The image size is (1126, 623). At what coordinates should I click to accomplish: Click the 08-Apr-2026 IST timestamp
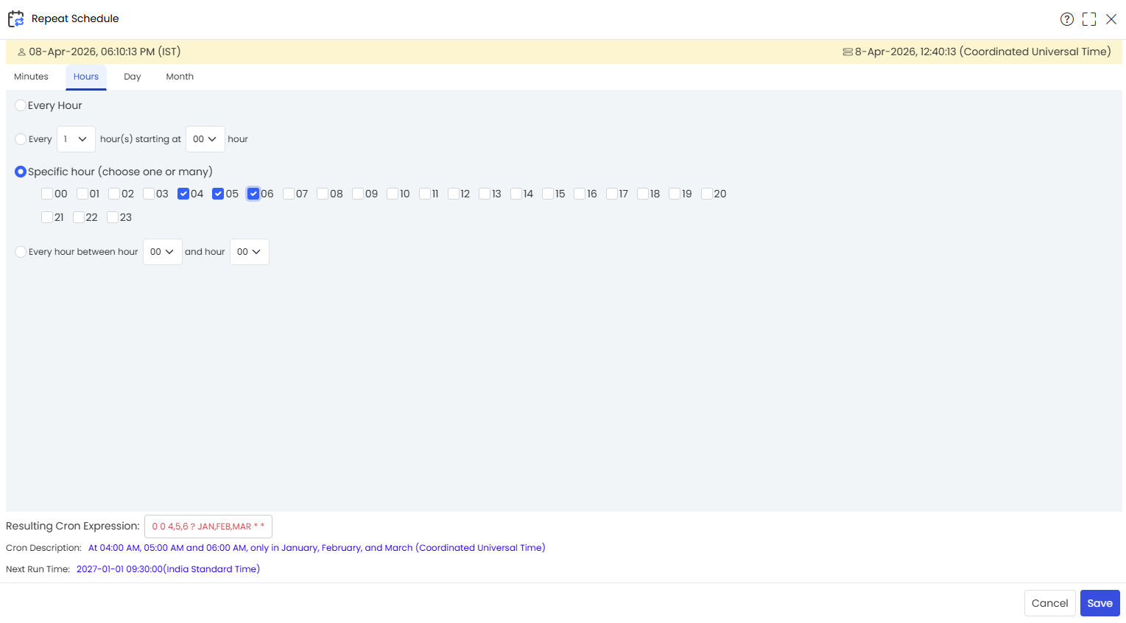[105, 52]
